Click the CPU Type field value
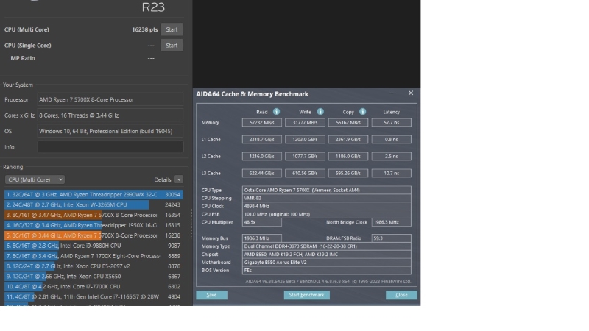589x331 pixels. pos(326,190)
